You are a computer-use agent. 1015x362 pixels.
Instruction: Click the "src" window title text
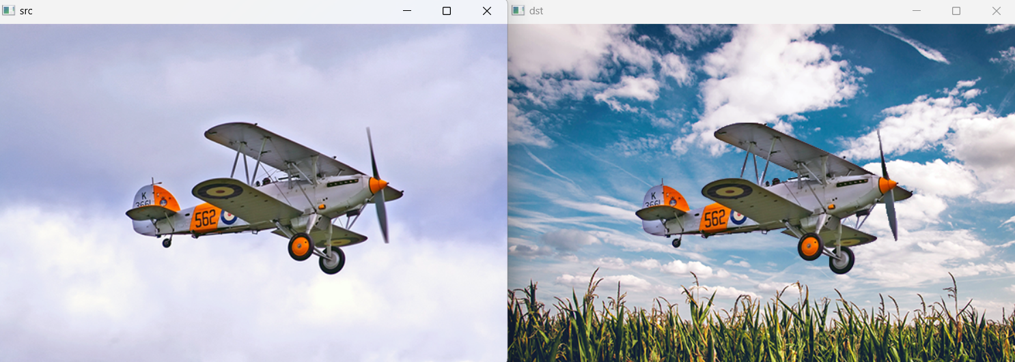(x=26, y=11)
